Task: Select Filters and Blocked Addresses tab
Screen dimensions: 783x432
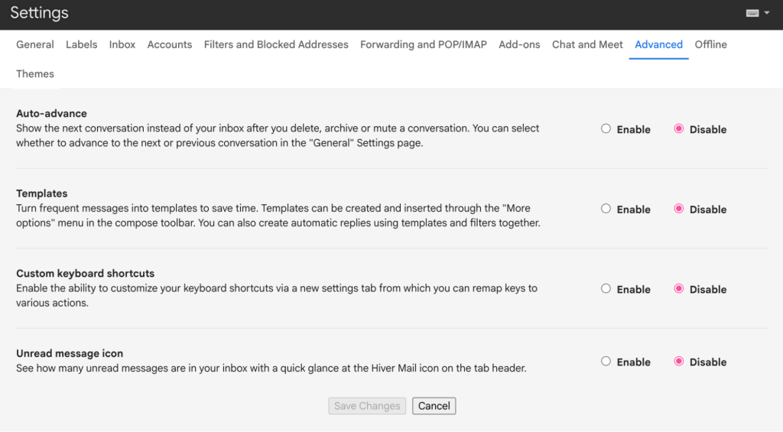Action: [x=276, y=44]
